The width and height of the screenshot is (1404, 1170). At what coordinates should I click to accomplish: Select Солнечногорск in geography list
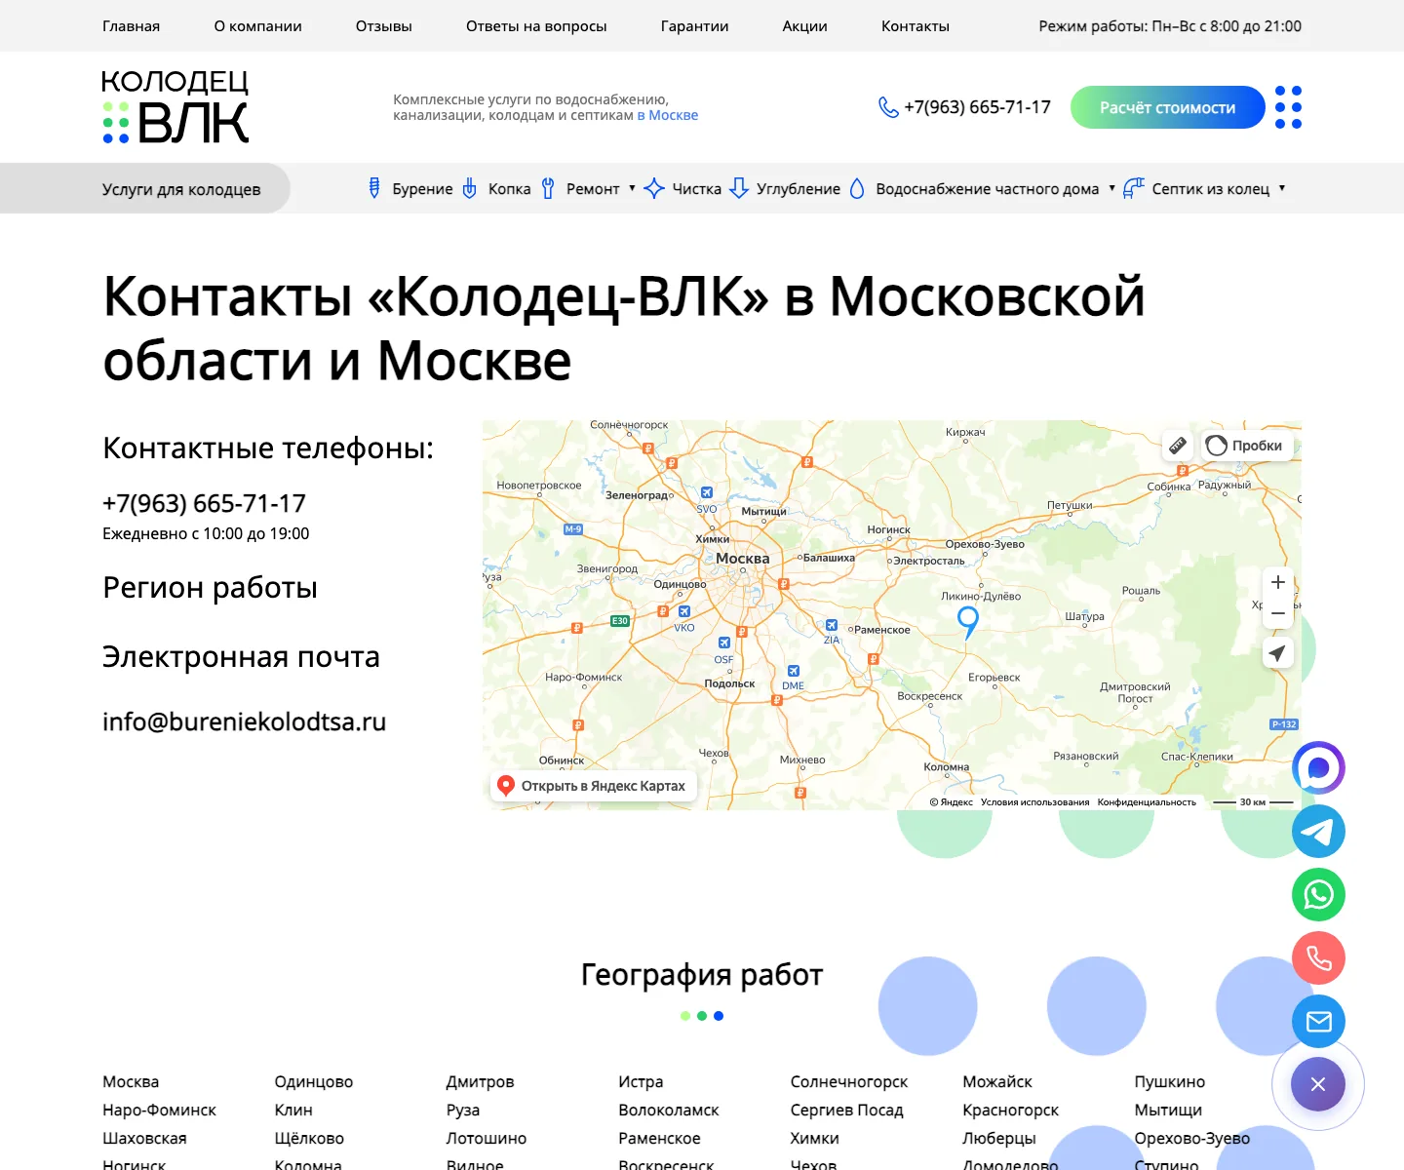[848, 1081]
